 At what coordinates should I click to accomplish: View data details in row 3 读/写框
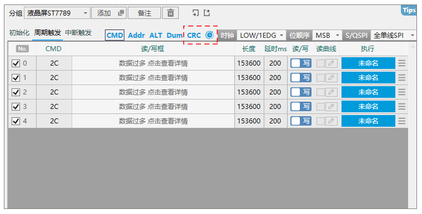coord(153,107)
